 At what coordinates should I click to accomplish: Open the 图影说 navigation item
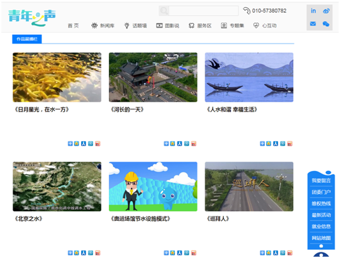(x=168, y=26)
